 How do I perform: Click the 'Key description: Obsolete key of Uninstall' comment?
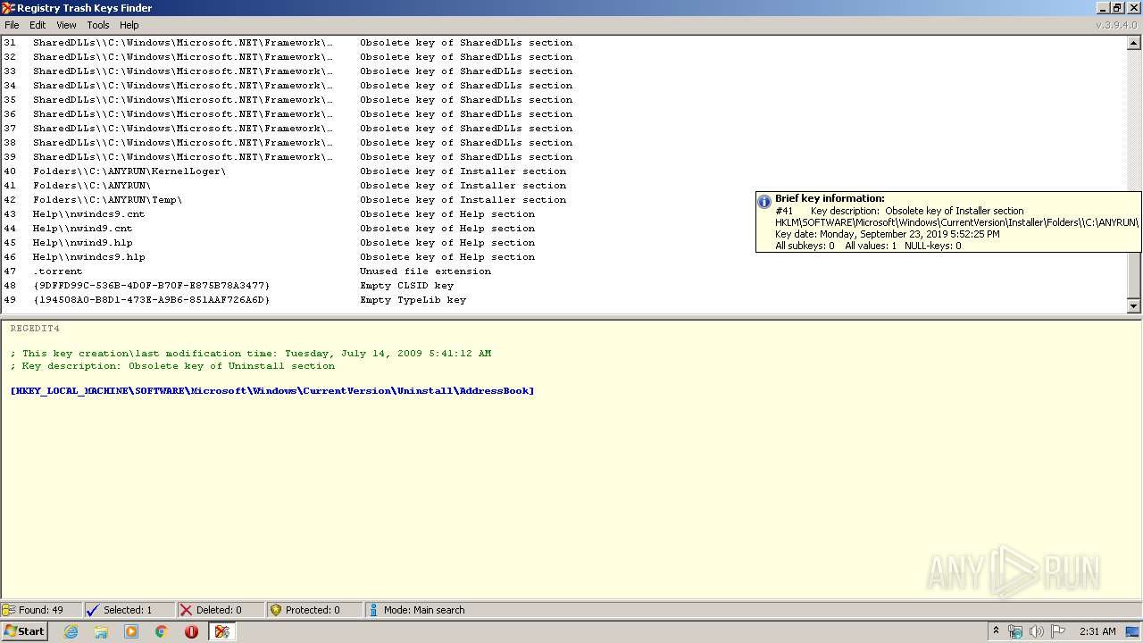click(x=172, y=366)
